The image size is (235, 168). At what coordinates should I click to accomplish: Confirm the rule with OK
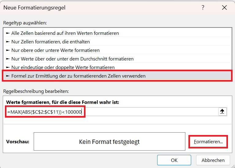pos(174,160)
